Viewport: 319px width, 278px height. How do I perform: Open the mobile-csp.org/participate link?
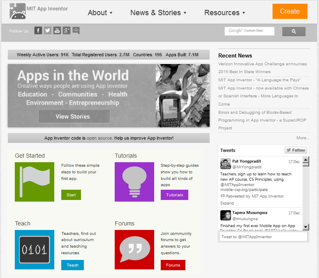pyautogui.click(x=244, y=190)
